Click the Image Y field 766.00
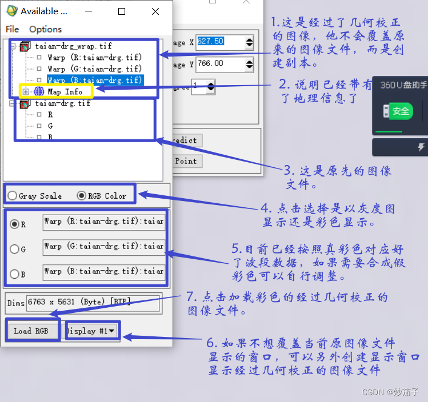Viewport: 428px width, 402px height. tap(221, 65)
